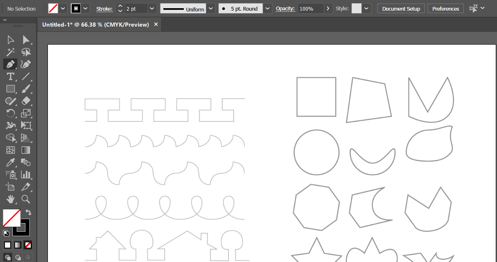Click the Opacity label link
Image resolution: width=497 pixels, height=262 pixels.
pyautogui.click(x=285, y=9)
